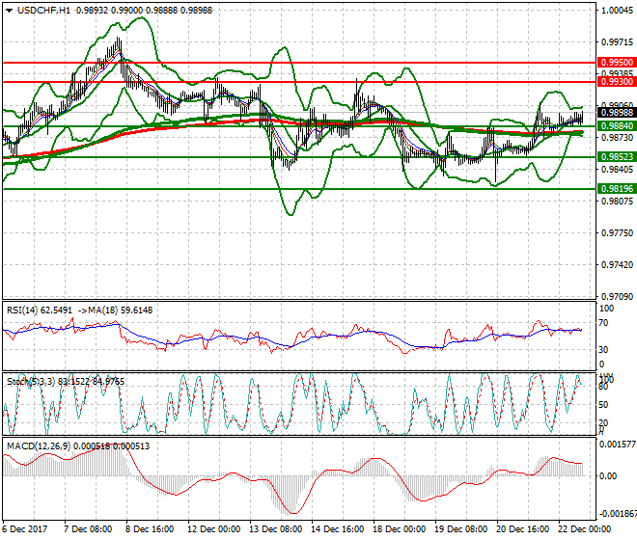The image size is (637, 540).
Task: Click the 7 Dec 08:00 time label
Action: 88,529
